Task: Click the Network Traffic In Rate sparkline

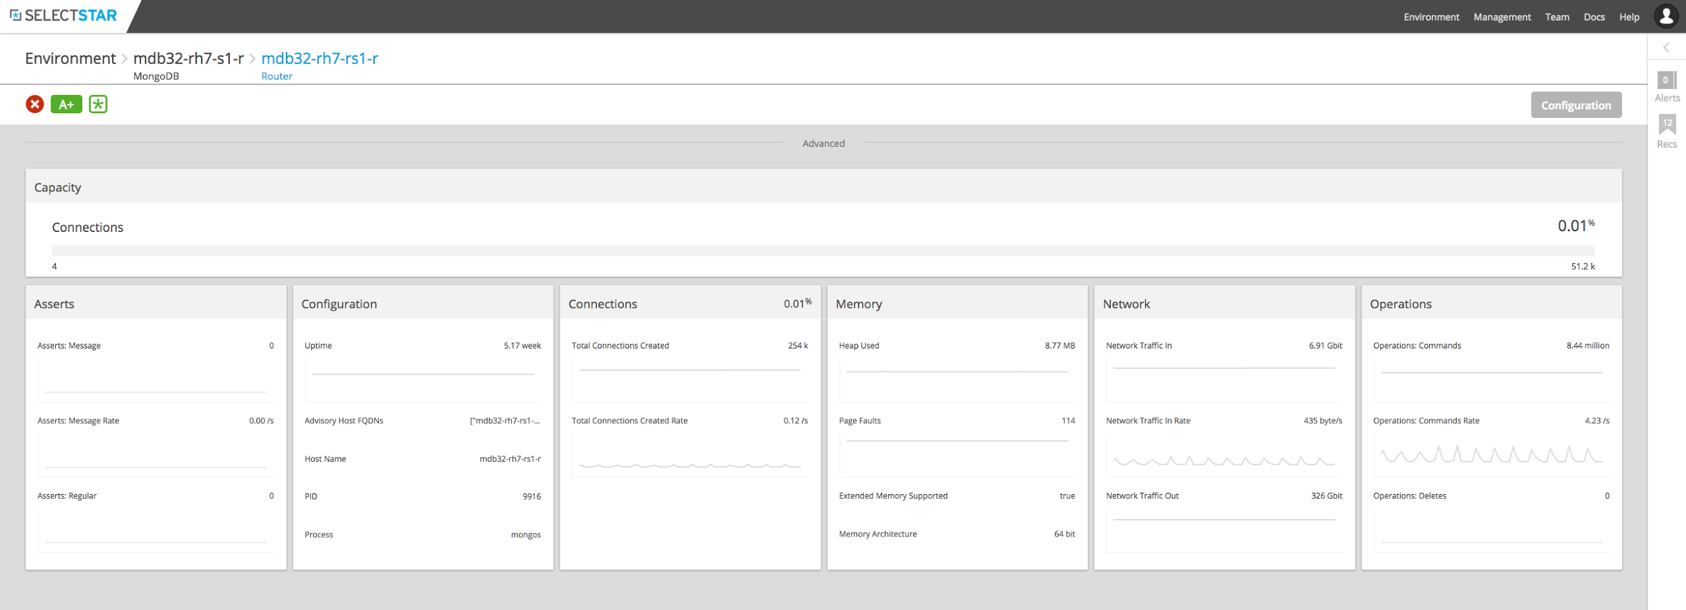Action: [1224, 459]
